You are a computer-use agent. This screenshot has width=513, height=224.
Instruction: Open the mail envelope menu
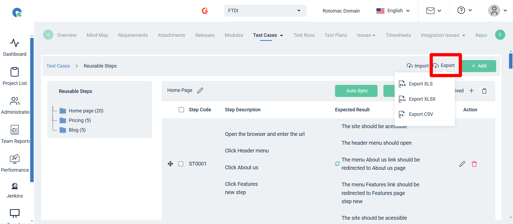(x=433, y=11)
